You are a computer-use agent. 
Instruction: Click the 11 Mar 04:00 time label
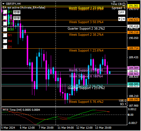[x=66, y=128]
